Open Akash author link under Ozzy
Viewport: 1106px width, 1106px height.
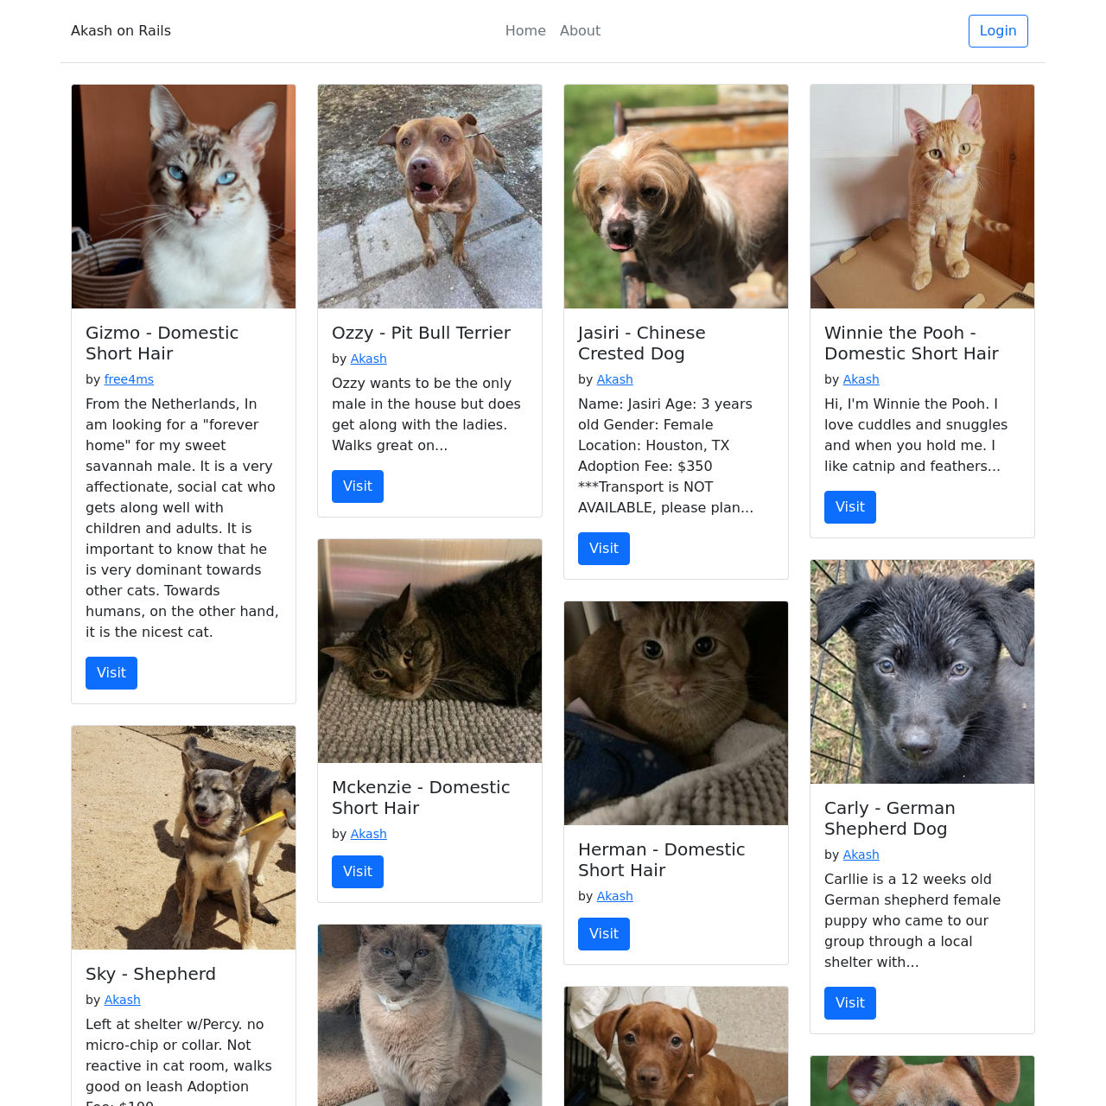(369, 359)
